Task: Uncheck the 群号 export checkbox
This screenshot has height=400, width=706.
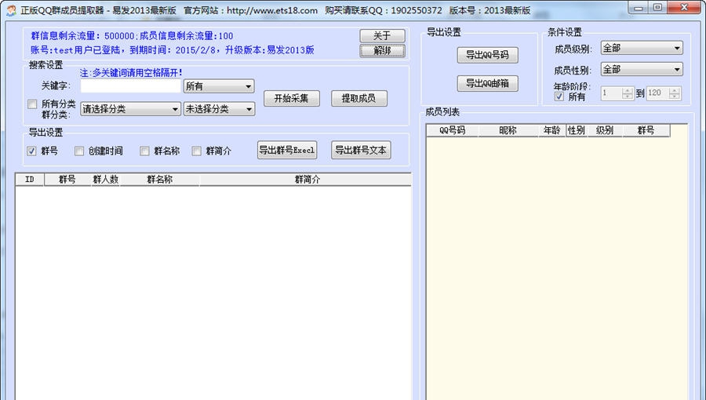Action: [x=31, y=151]
